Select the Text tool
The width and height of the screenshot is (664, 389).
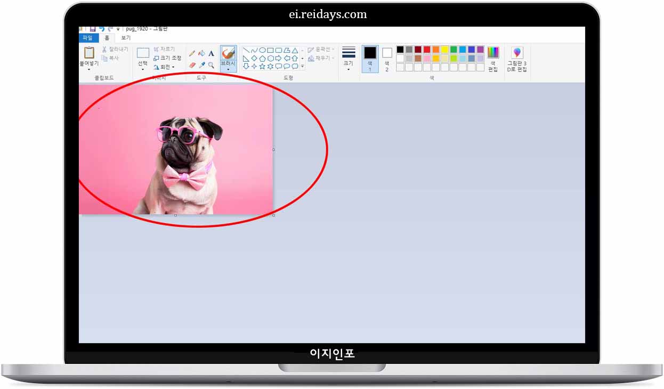(x=212, y=53)
